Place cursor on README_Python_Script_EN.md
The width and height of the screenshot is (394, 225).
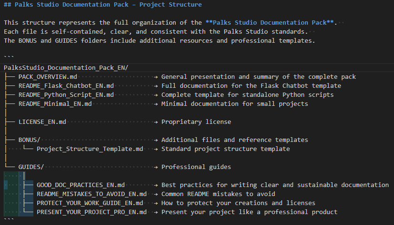point(66,95)
